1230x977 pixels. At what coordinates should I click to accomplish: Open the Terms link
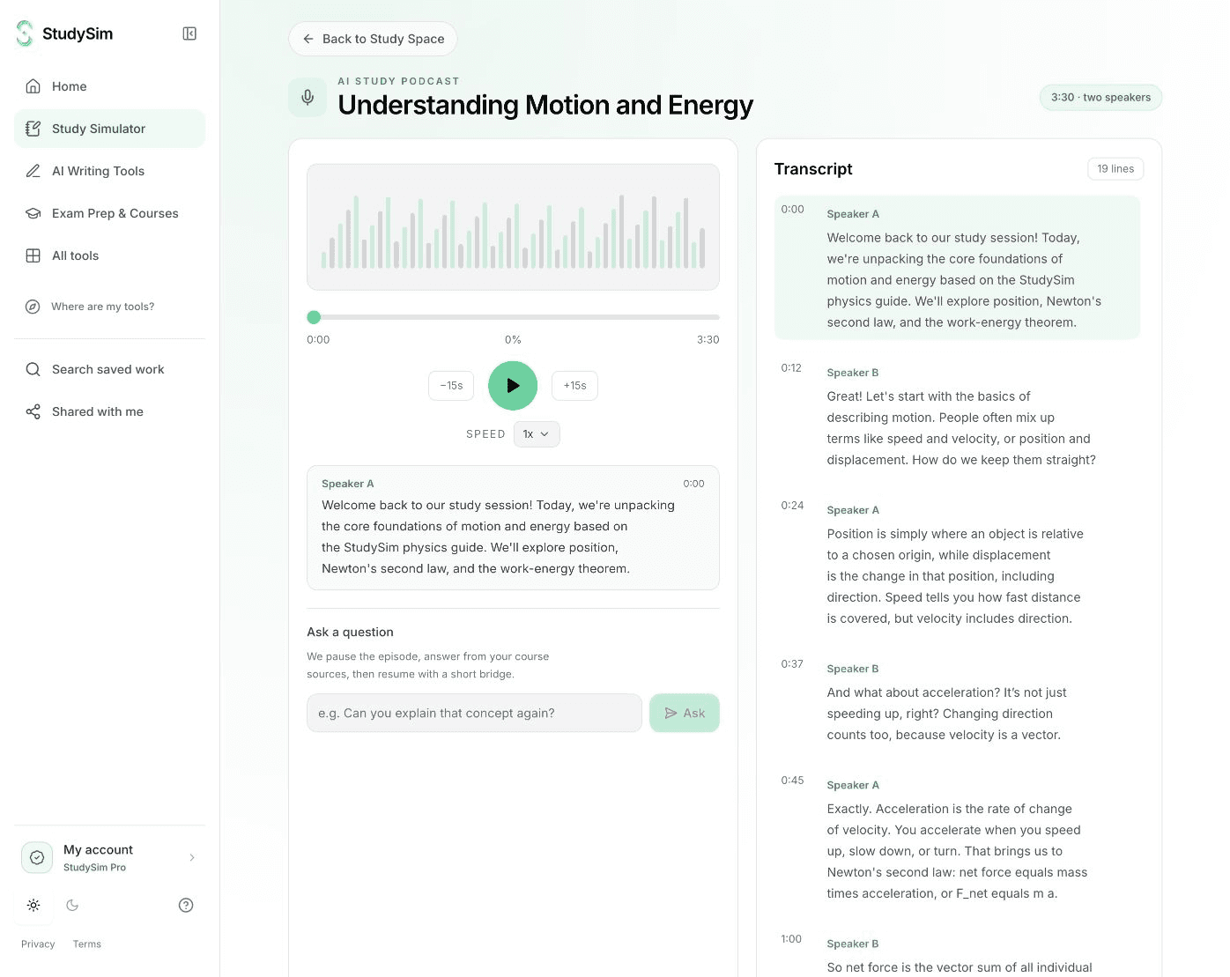tap(87, 944)
